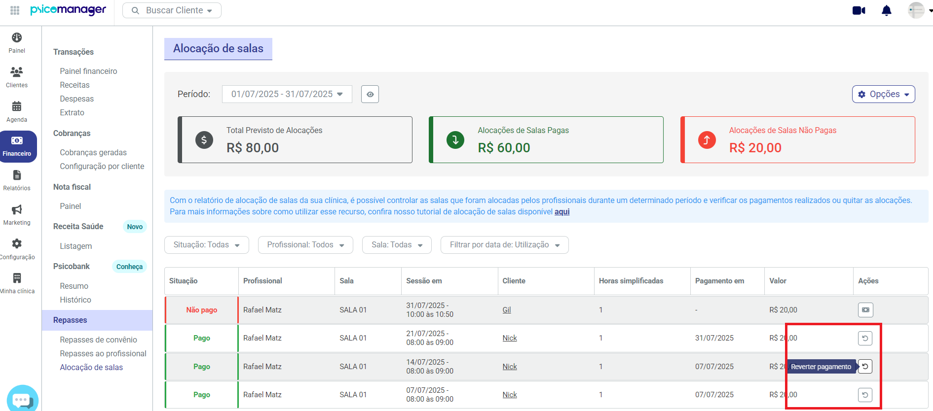
Task: Open Psicobank Histórico menu item
Action: pyautogui.click(x=75, y=300)
